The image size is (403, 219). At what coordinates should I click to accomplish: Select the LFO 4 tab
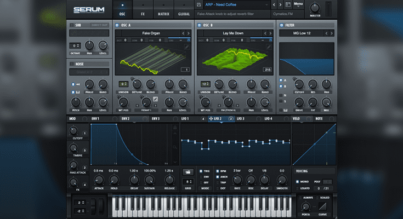click(276, 119)
